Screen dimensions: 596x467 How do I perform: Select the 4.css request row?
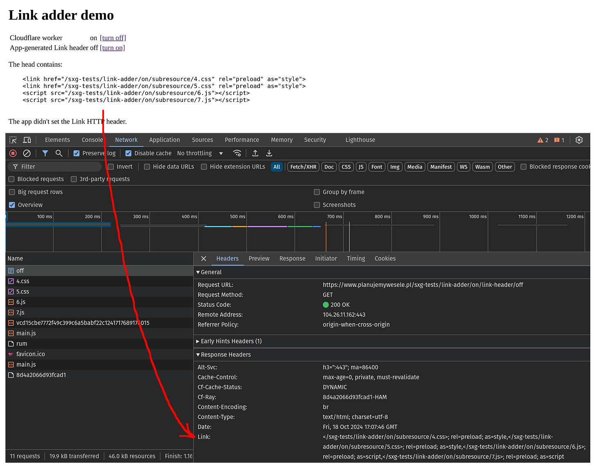(x=99, y=281)
